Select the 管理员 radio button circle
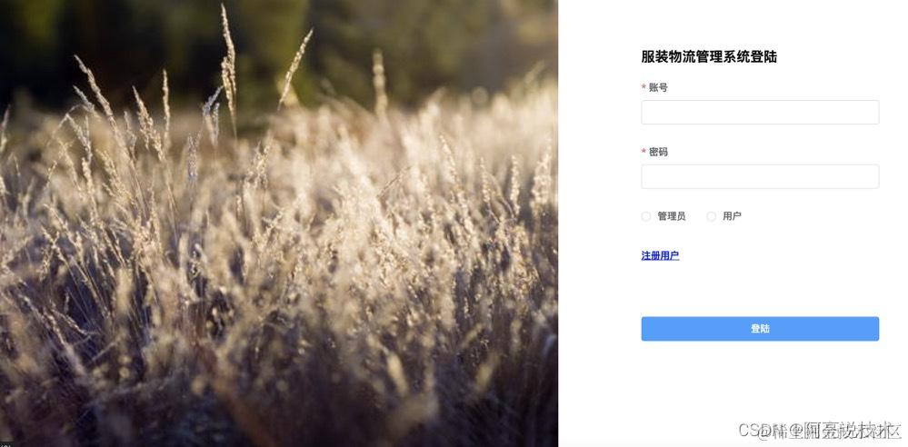The height and width of the screenshot is (447, 908). click(645, 216)
